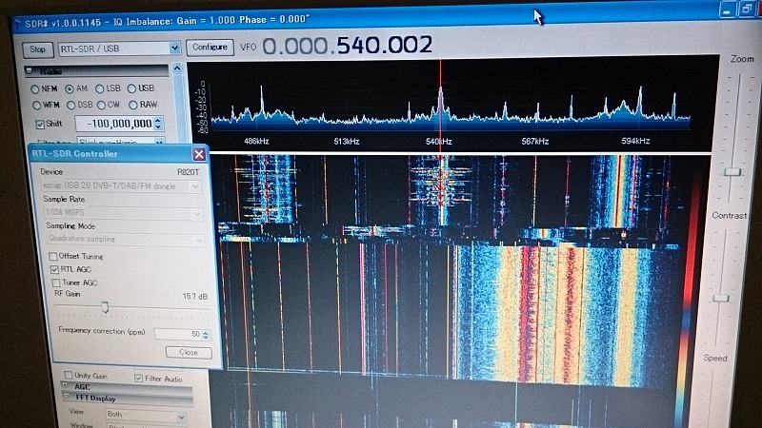The height and width of the screenshot is (428, 762).
Task: Click the Frequency correction stepper arrows
Action: tap(206, 335)
